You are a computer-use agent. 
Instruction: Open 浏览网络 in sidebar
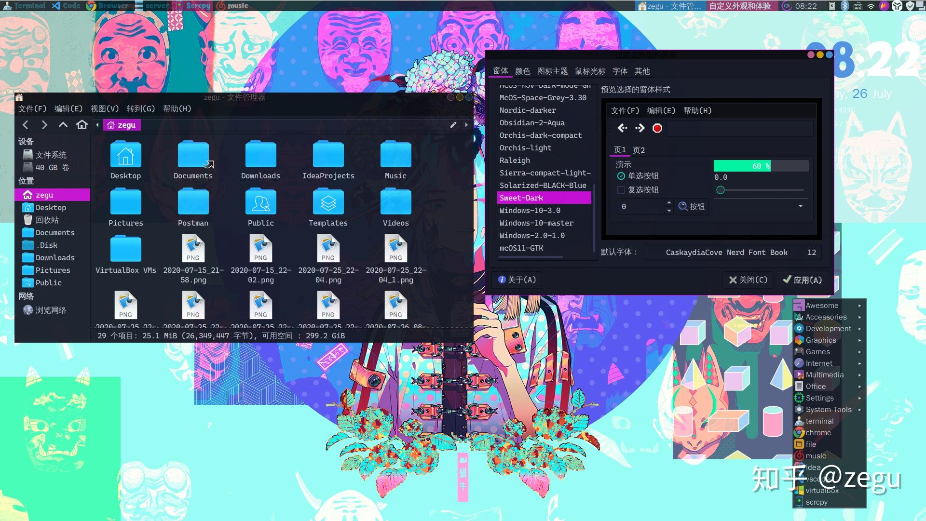point(53,310)
